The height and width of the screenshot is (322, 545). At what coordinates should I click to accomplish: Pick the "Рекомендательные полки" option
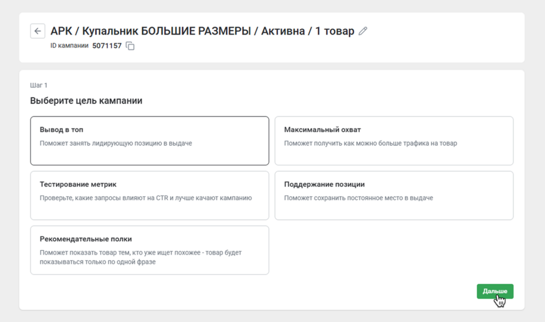point(149,250)
